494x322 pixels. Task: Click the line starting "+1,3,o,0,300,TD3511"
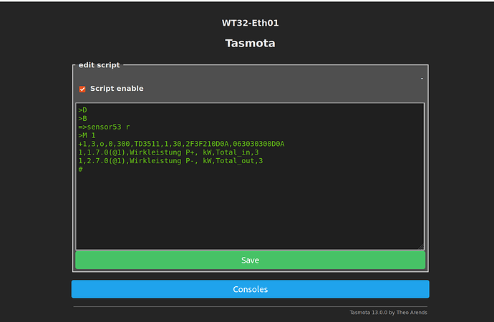click(181, 144)
